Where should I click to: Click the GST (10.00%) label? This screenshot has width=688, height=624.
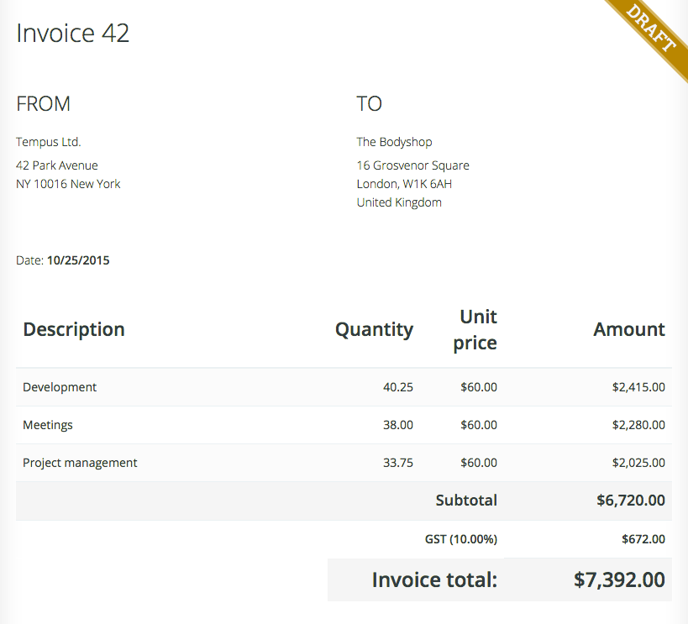pyautogui.click(x=460, y=538)
